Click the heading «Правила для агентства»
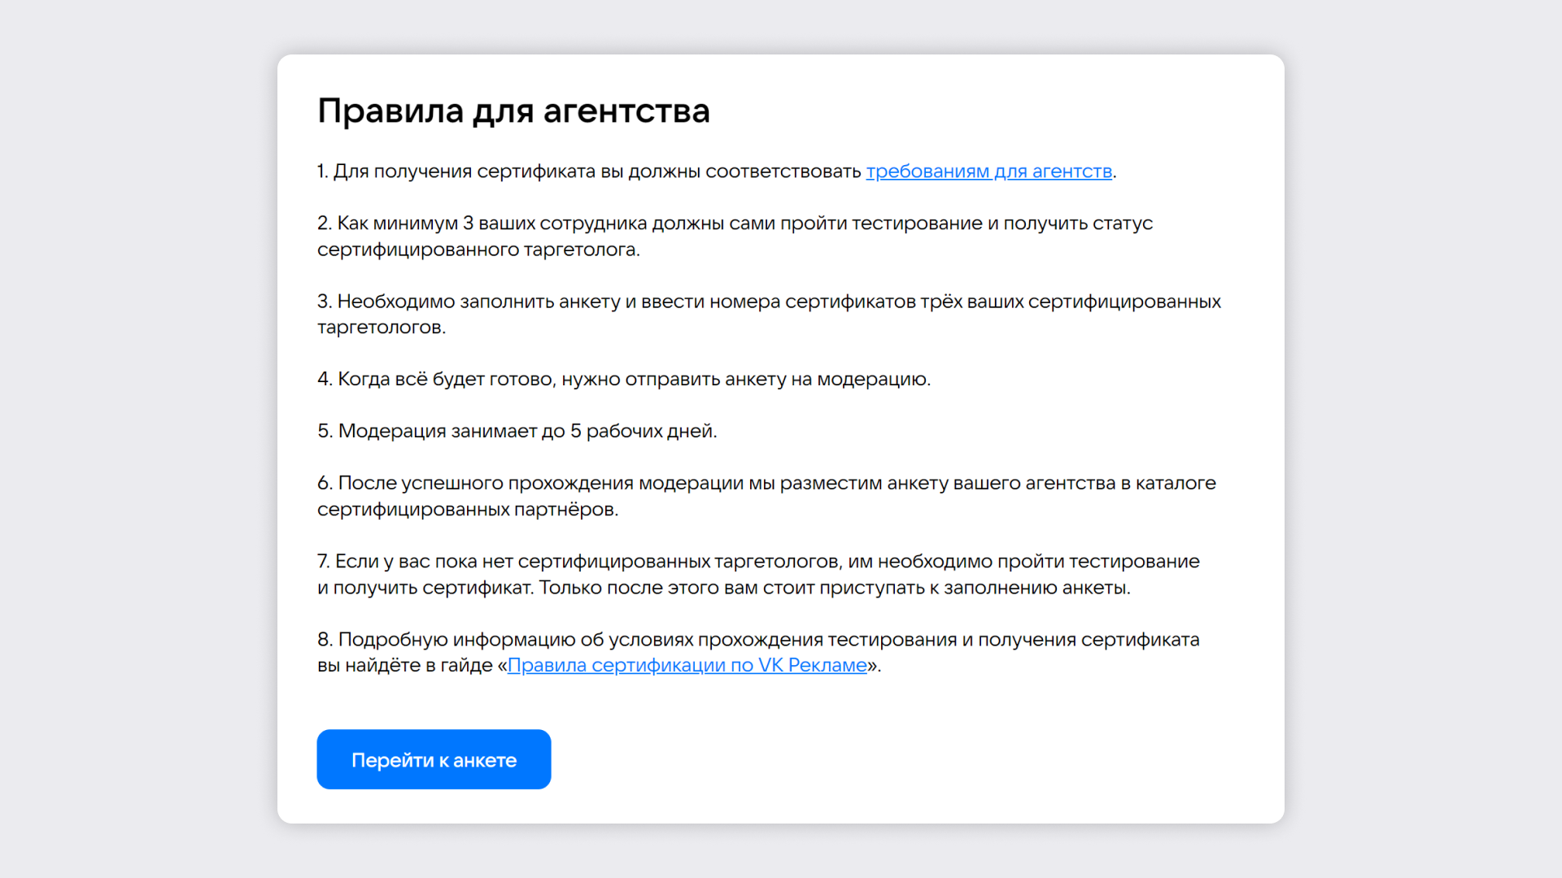Image resolution: width=1562 pixels, height=878 pixels. pyautogui.click(x=513, y=111)
